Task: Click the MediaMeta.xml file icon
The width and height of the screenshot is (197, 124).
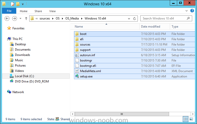Action: click(x=77, y=71)
